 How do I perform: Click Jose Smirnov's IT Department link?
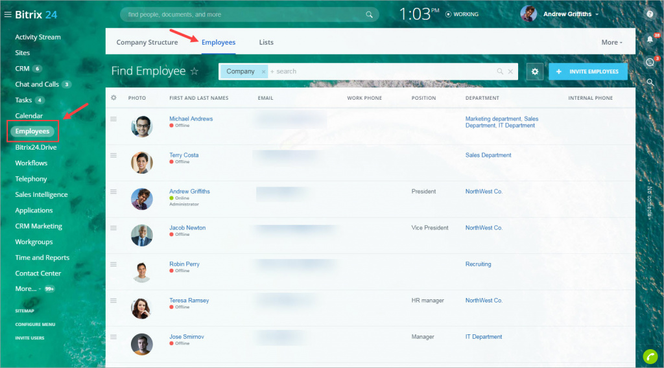point(484,337)
